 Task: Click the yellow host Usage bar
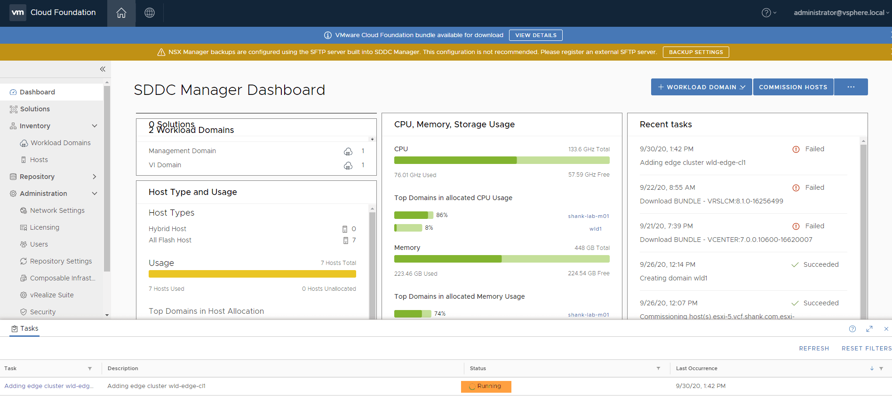pyautogui.click(x=252, y=274)
